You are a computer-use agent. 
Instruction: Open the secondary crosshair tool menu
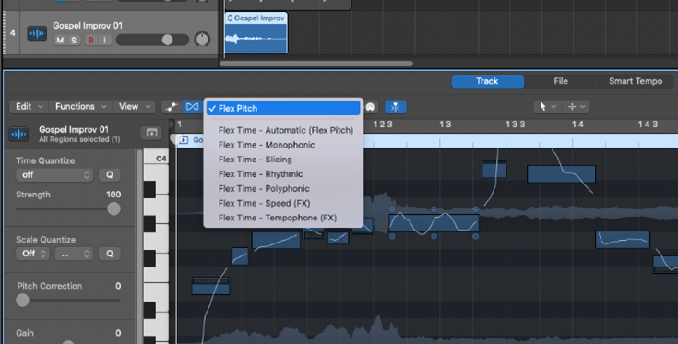[577, 107]
